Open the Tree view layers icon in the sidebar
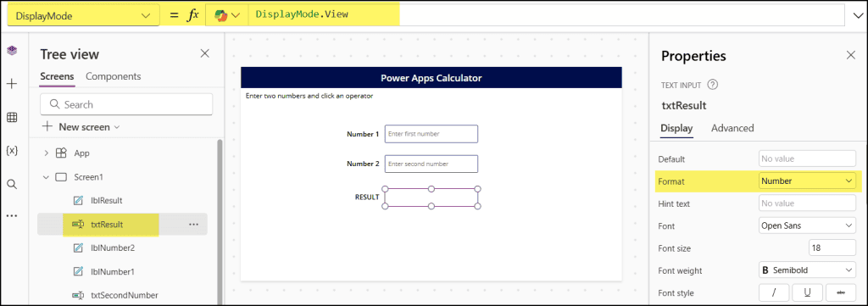 tap(12, 50)
